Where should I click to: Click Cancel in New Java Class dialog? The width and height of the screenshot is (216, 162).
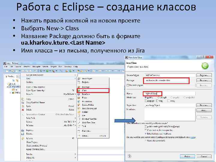tap(204, 157)
